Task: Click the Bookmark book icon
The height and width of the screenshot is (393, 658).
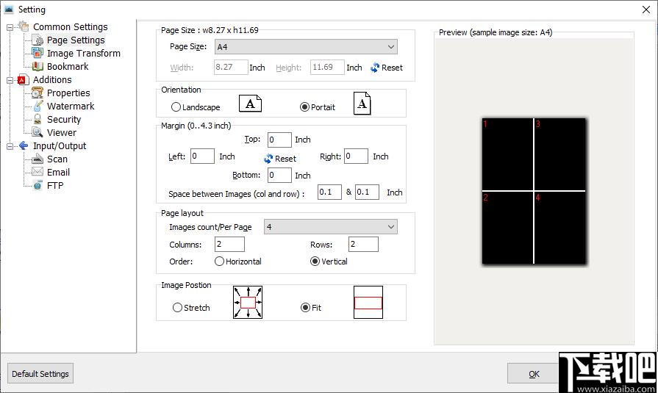Action: [37, 66]
